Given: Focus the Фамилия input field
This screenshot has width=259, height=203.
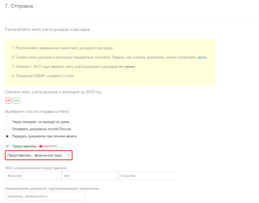Looking at the screenshot, I should (x=33, y=176).
